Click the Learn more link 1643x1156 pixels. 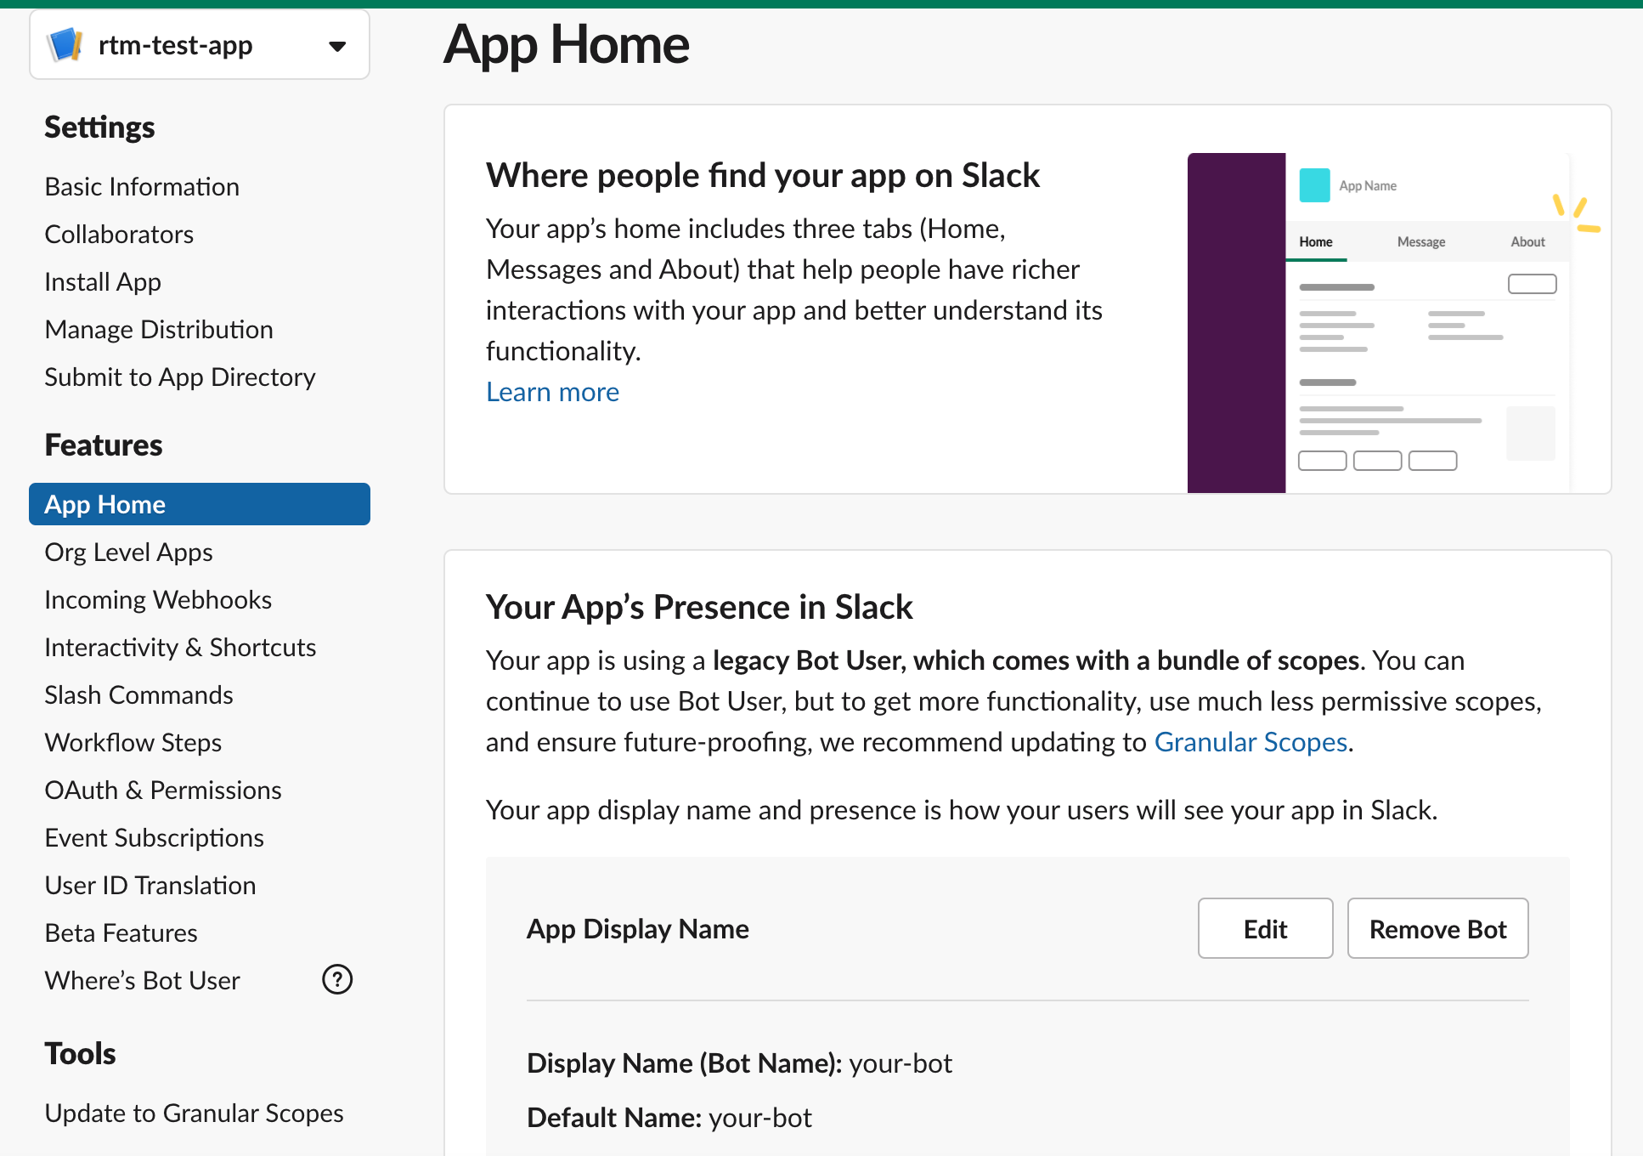[552, 391]
